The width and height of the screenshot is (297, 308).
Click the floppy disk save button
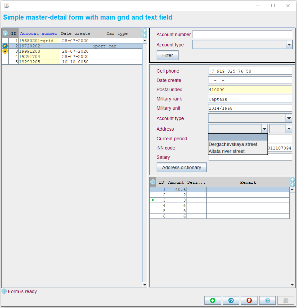[x=267, y=300]
